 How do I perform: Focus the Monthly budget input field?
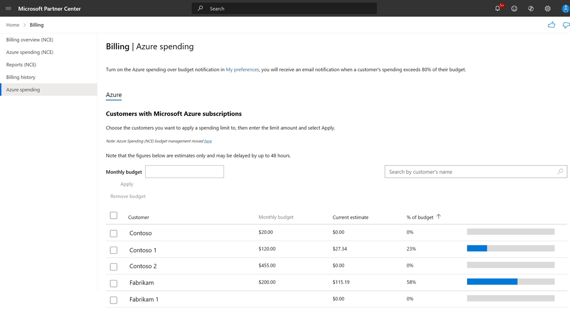(184, 172)
